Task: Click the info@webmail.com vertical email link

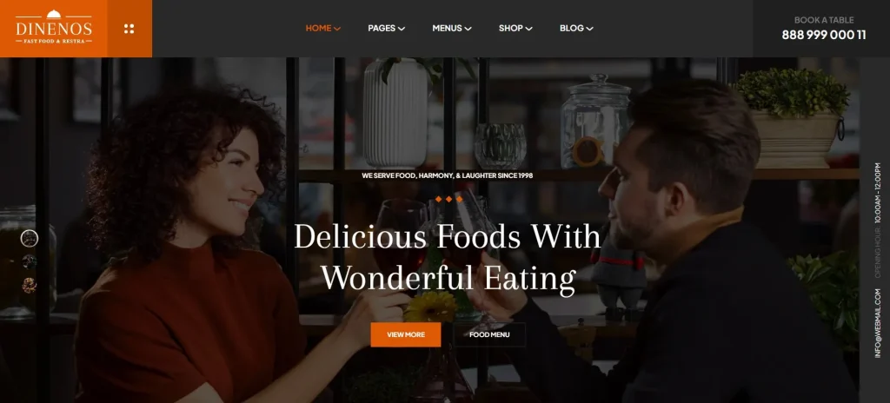Action: [x=878, y=324]
